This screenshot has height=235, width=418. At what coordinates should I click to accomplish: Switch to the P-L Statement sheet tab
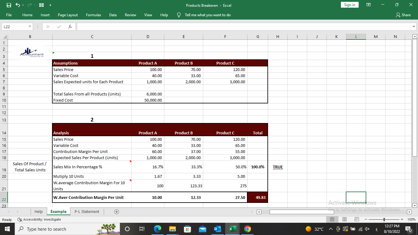(x=87, y=211)
